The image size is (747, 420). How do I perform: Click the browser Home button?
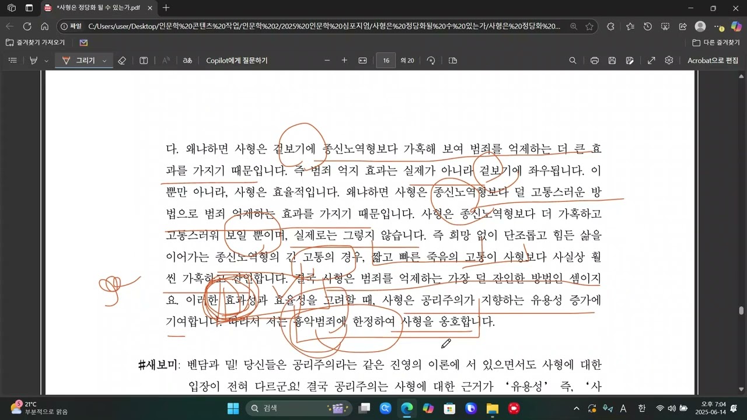pos(44,26)
